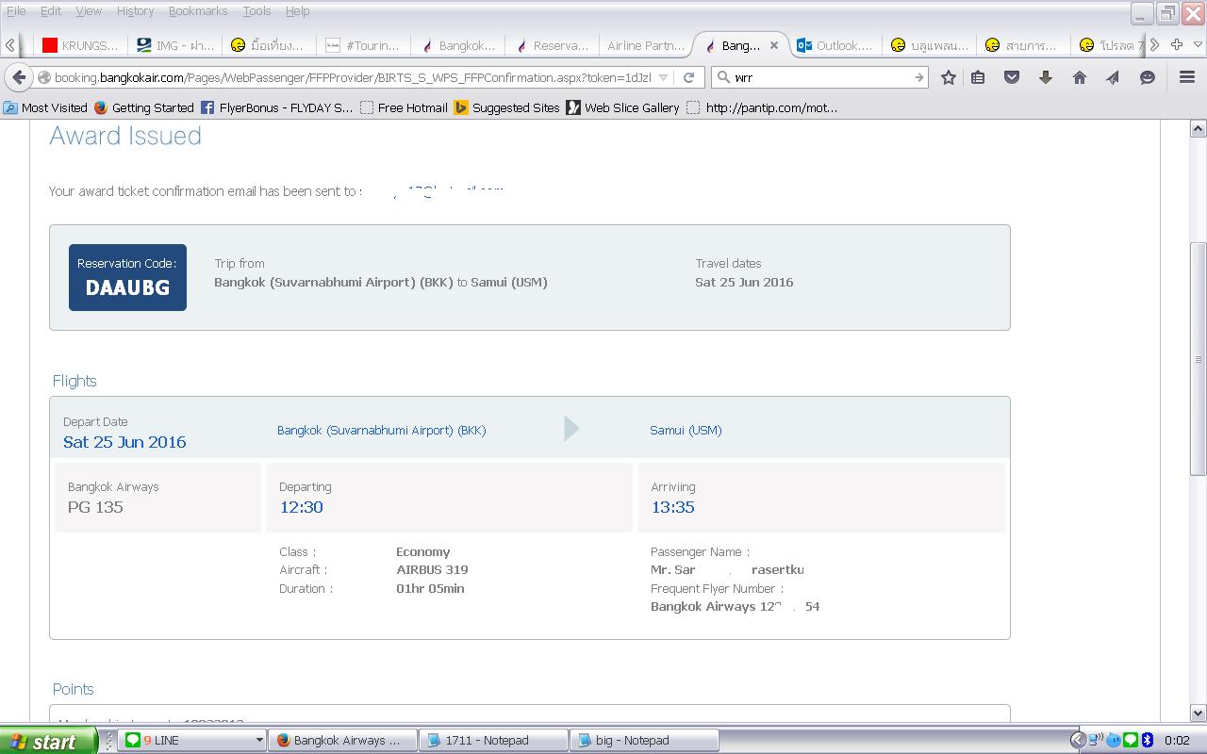Open the Bookmarks menu

pyautogui.click(x=198, y=10)
